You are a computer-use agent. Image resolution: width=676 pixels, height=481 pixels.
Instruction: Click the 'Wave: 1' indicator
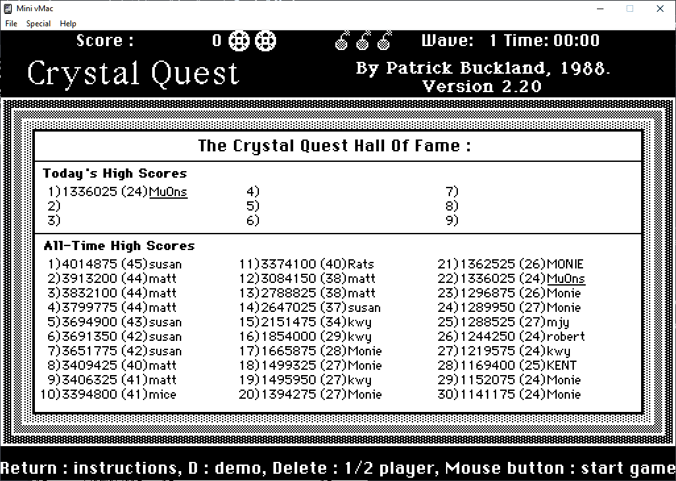[459, 41]
